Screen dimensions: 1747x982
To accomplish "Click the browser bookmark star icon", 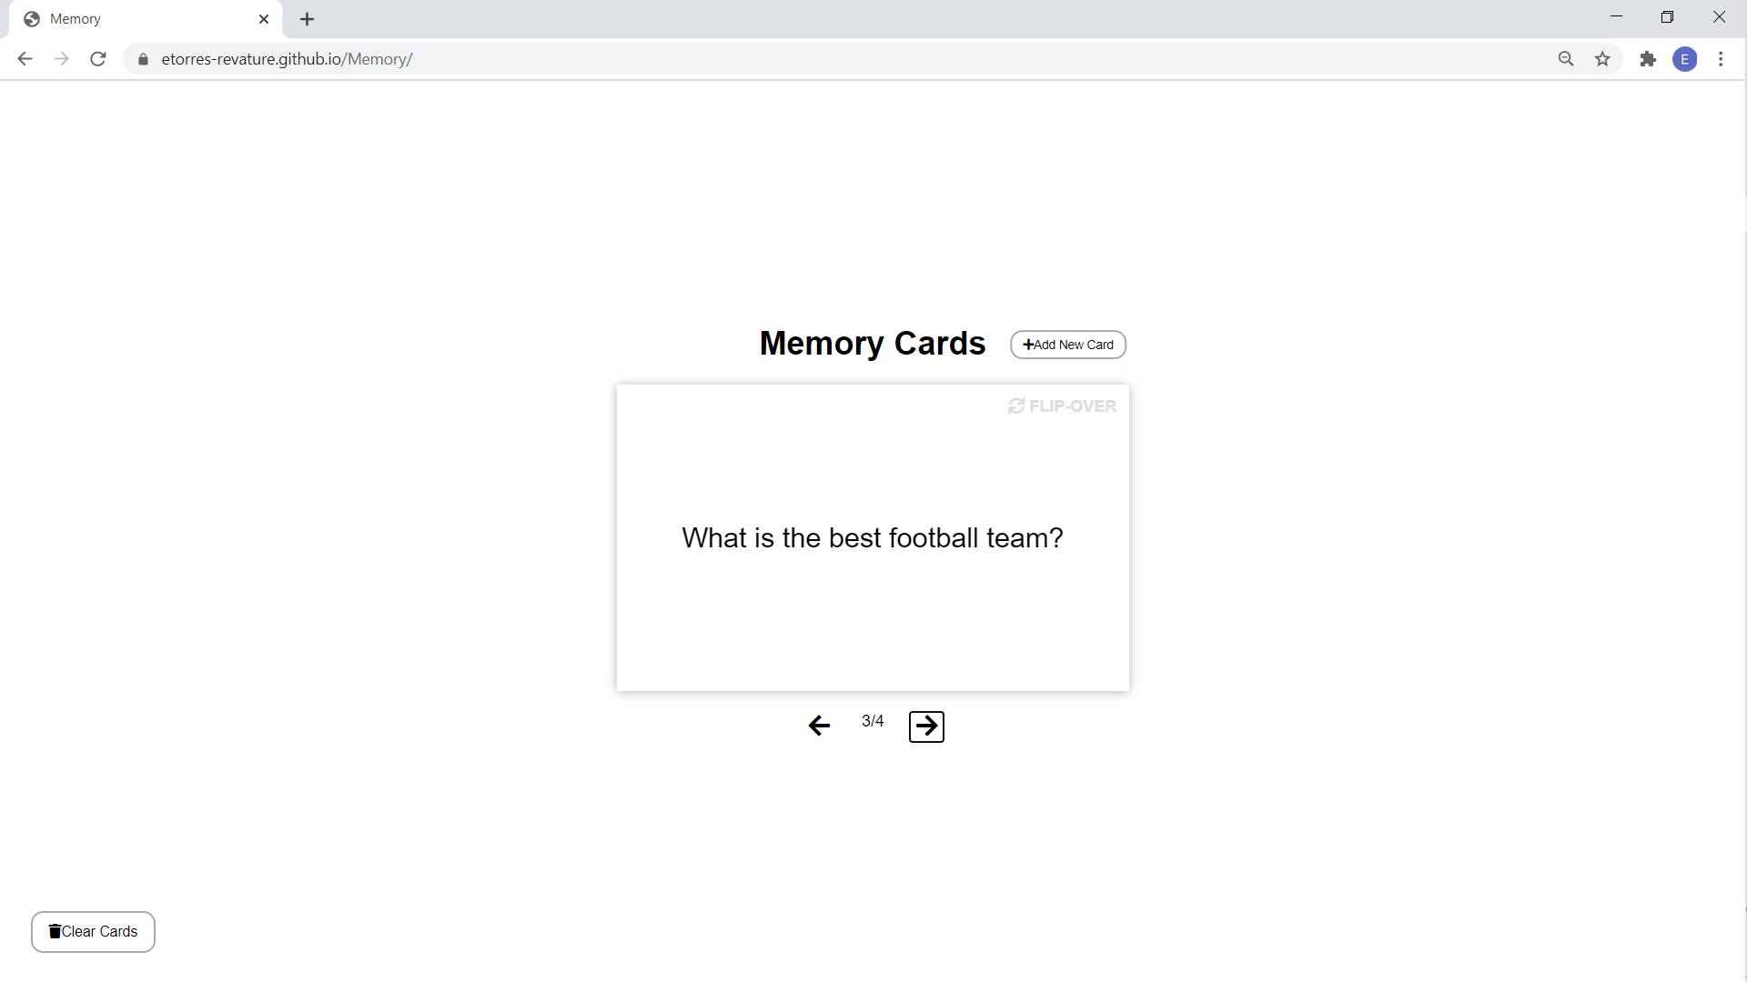I will (x=1603, y=59).
